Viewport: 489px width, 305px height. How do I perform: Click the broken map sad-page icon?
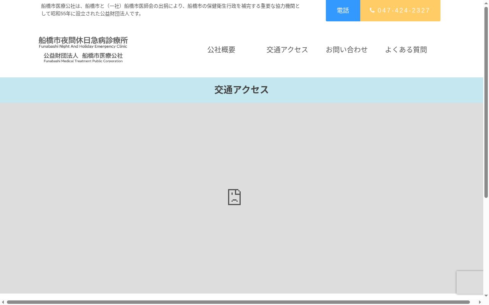[234, 197]
